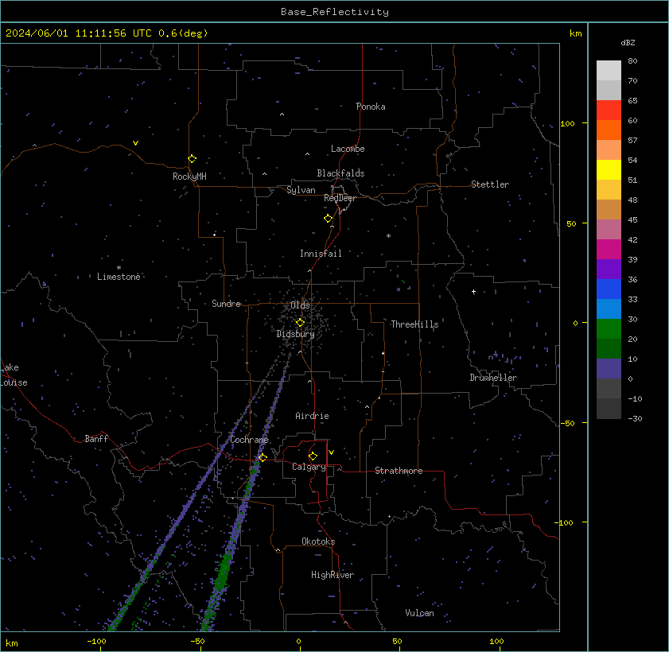
Task: Click the Sylvan label
Action: [301, 190]
